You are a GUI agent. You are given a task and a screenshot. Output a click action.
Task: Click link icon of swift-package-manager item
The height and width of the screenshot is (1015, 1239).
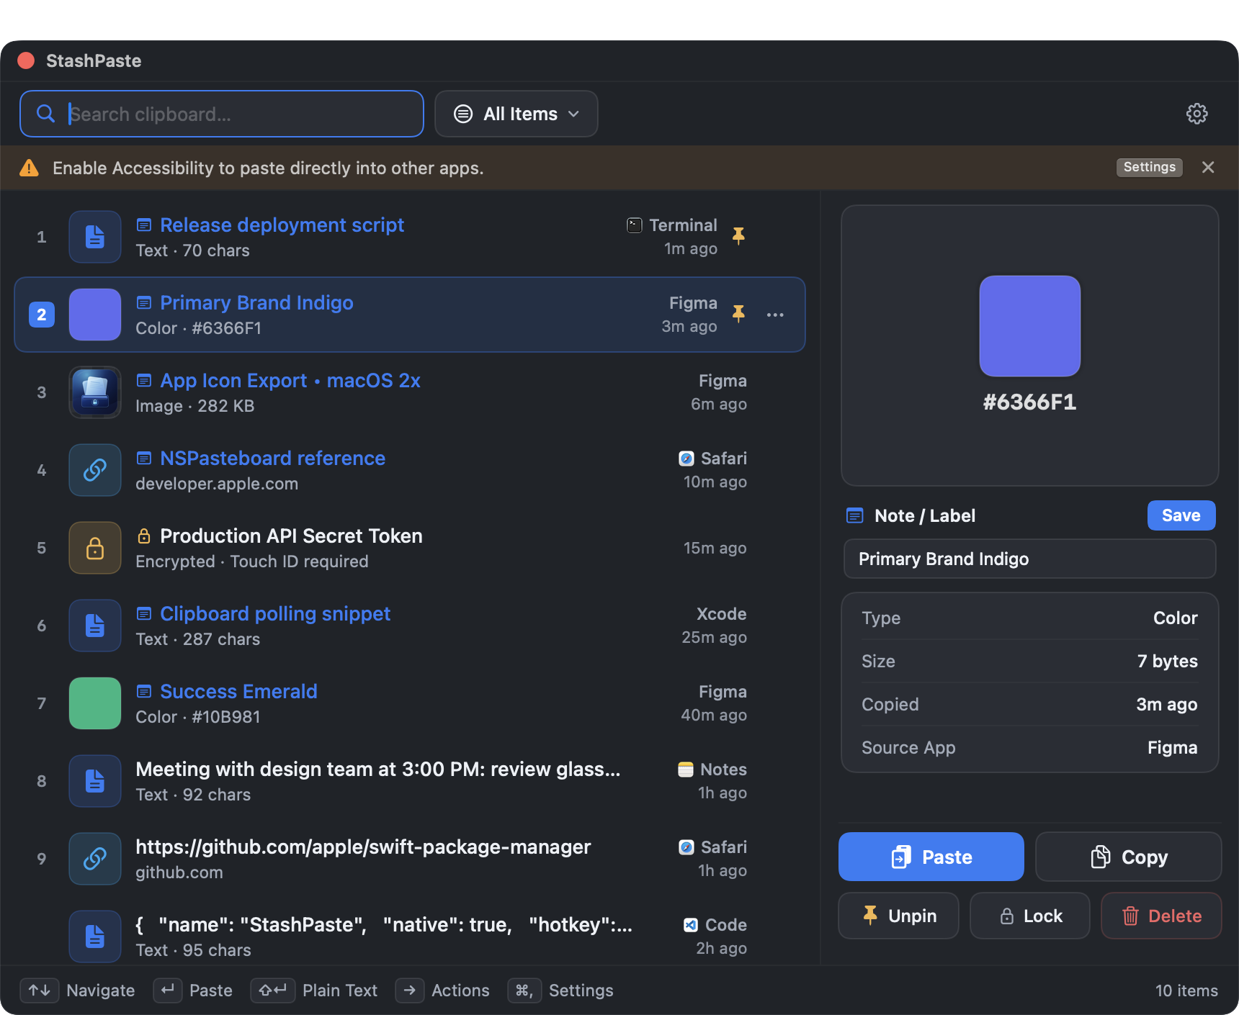tap(95, 859)
